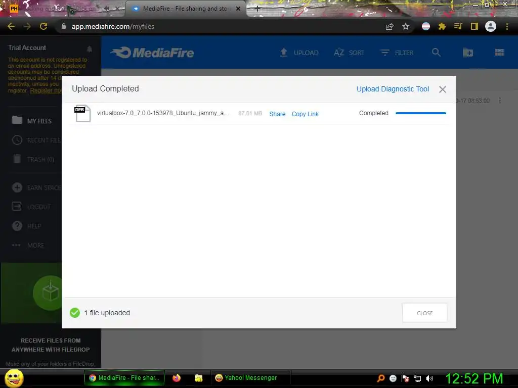Click the upload progress bar
Viewport: 518px width, 388px height.
(x=420, y=113)
